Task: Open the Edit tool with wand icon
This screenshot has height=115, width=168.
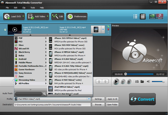Action: (x=58, y=16)
